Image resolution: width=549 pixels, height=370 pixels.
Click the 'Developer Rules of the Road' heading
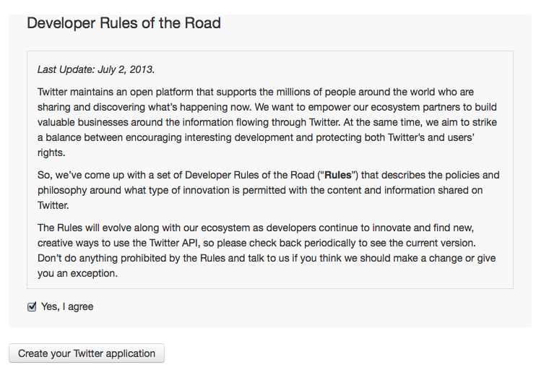point(124,23)
